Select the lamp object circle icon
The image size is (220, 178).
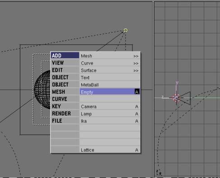coord(126,30)
